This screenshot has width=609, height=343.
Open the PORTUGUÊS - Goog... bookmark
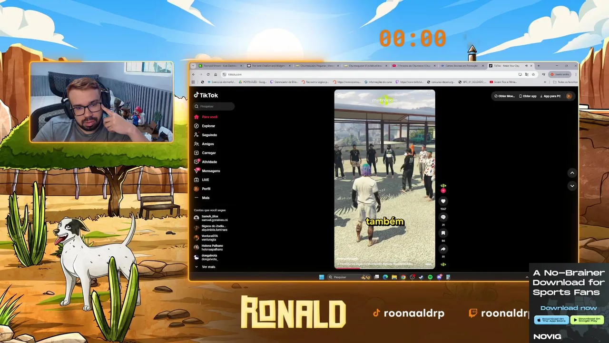coord(254,82)
